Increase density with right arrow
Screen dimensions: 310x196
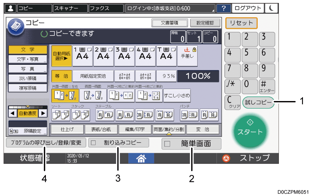tap(43, 113)
